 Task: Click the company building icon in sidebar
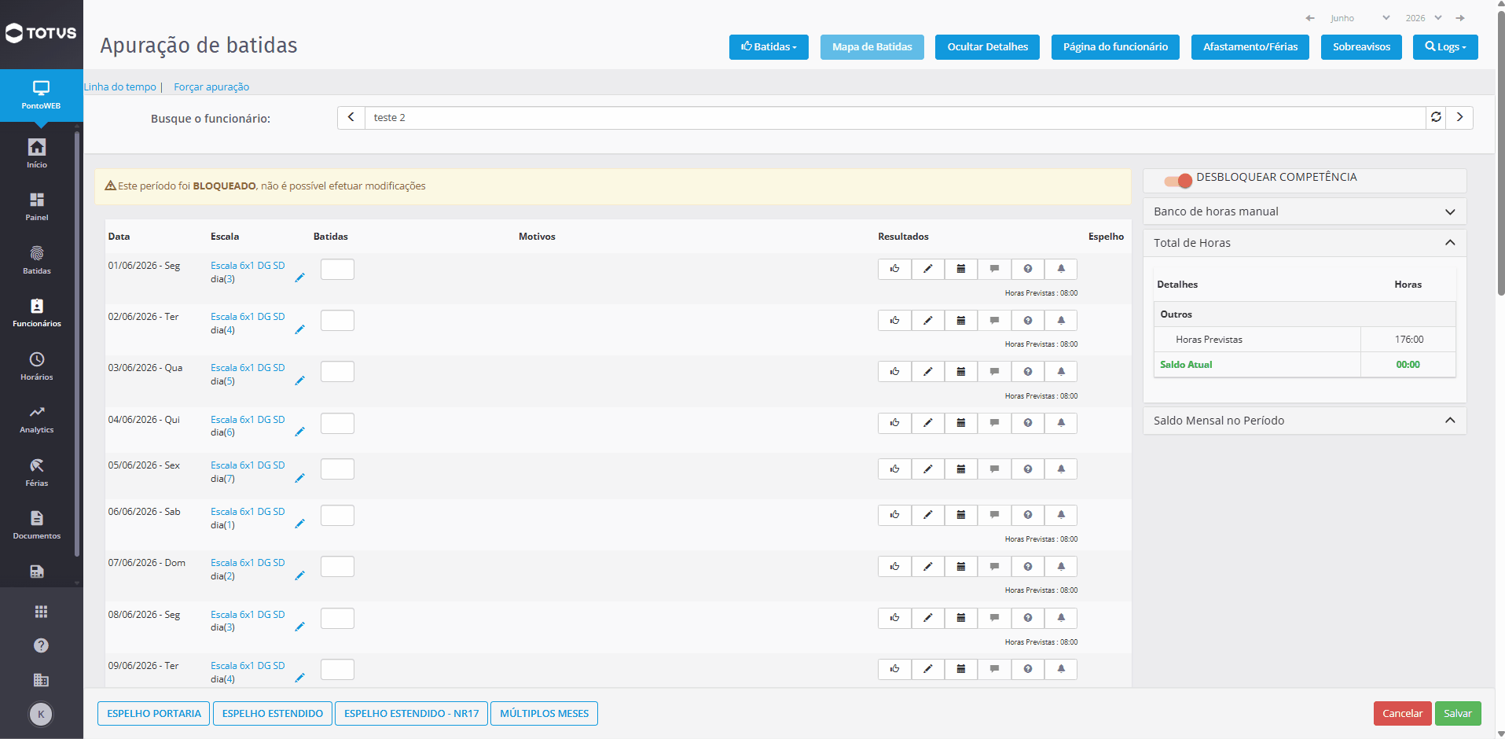41,680
